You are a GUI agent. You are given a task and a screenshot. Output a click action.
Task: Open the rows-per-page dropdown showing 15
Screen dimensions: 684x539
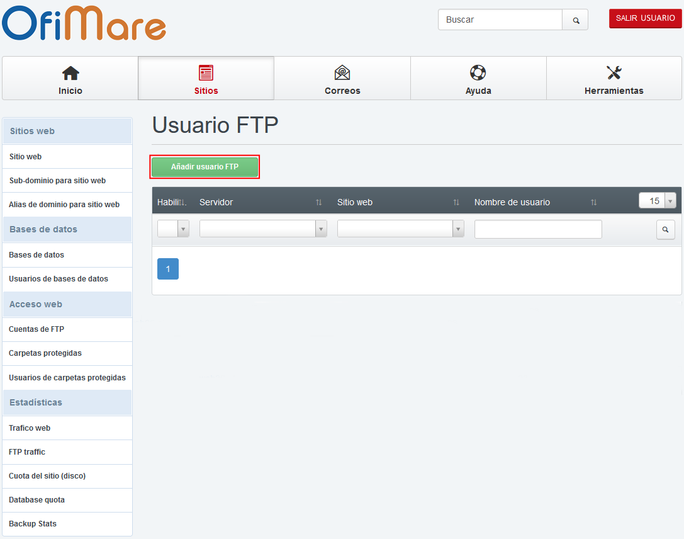click(x=658, y=201)
